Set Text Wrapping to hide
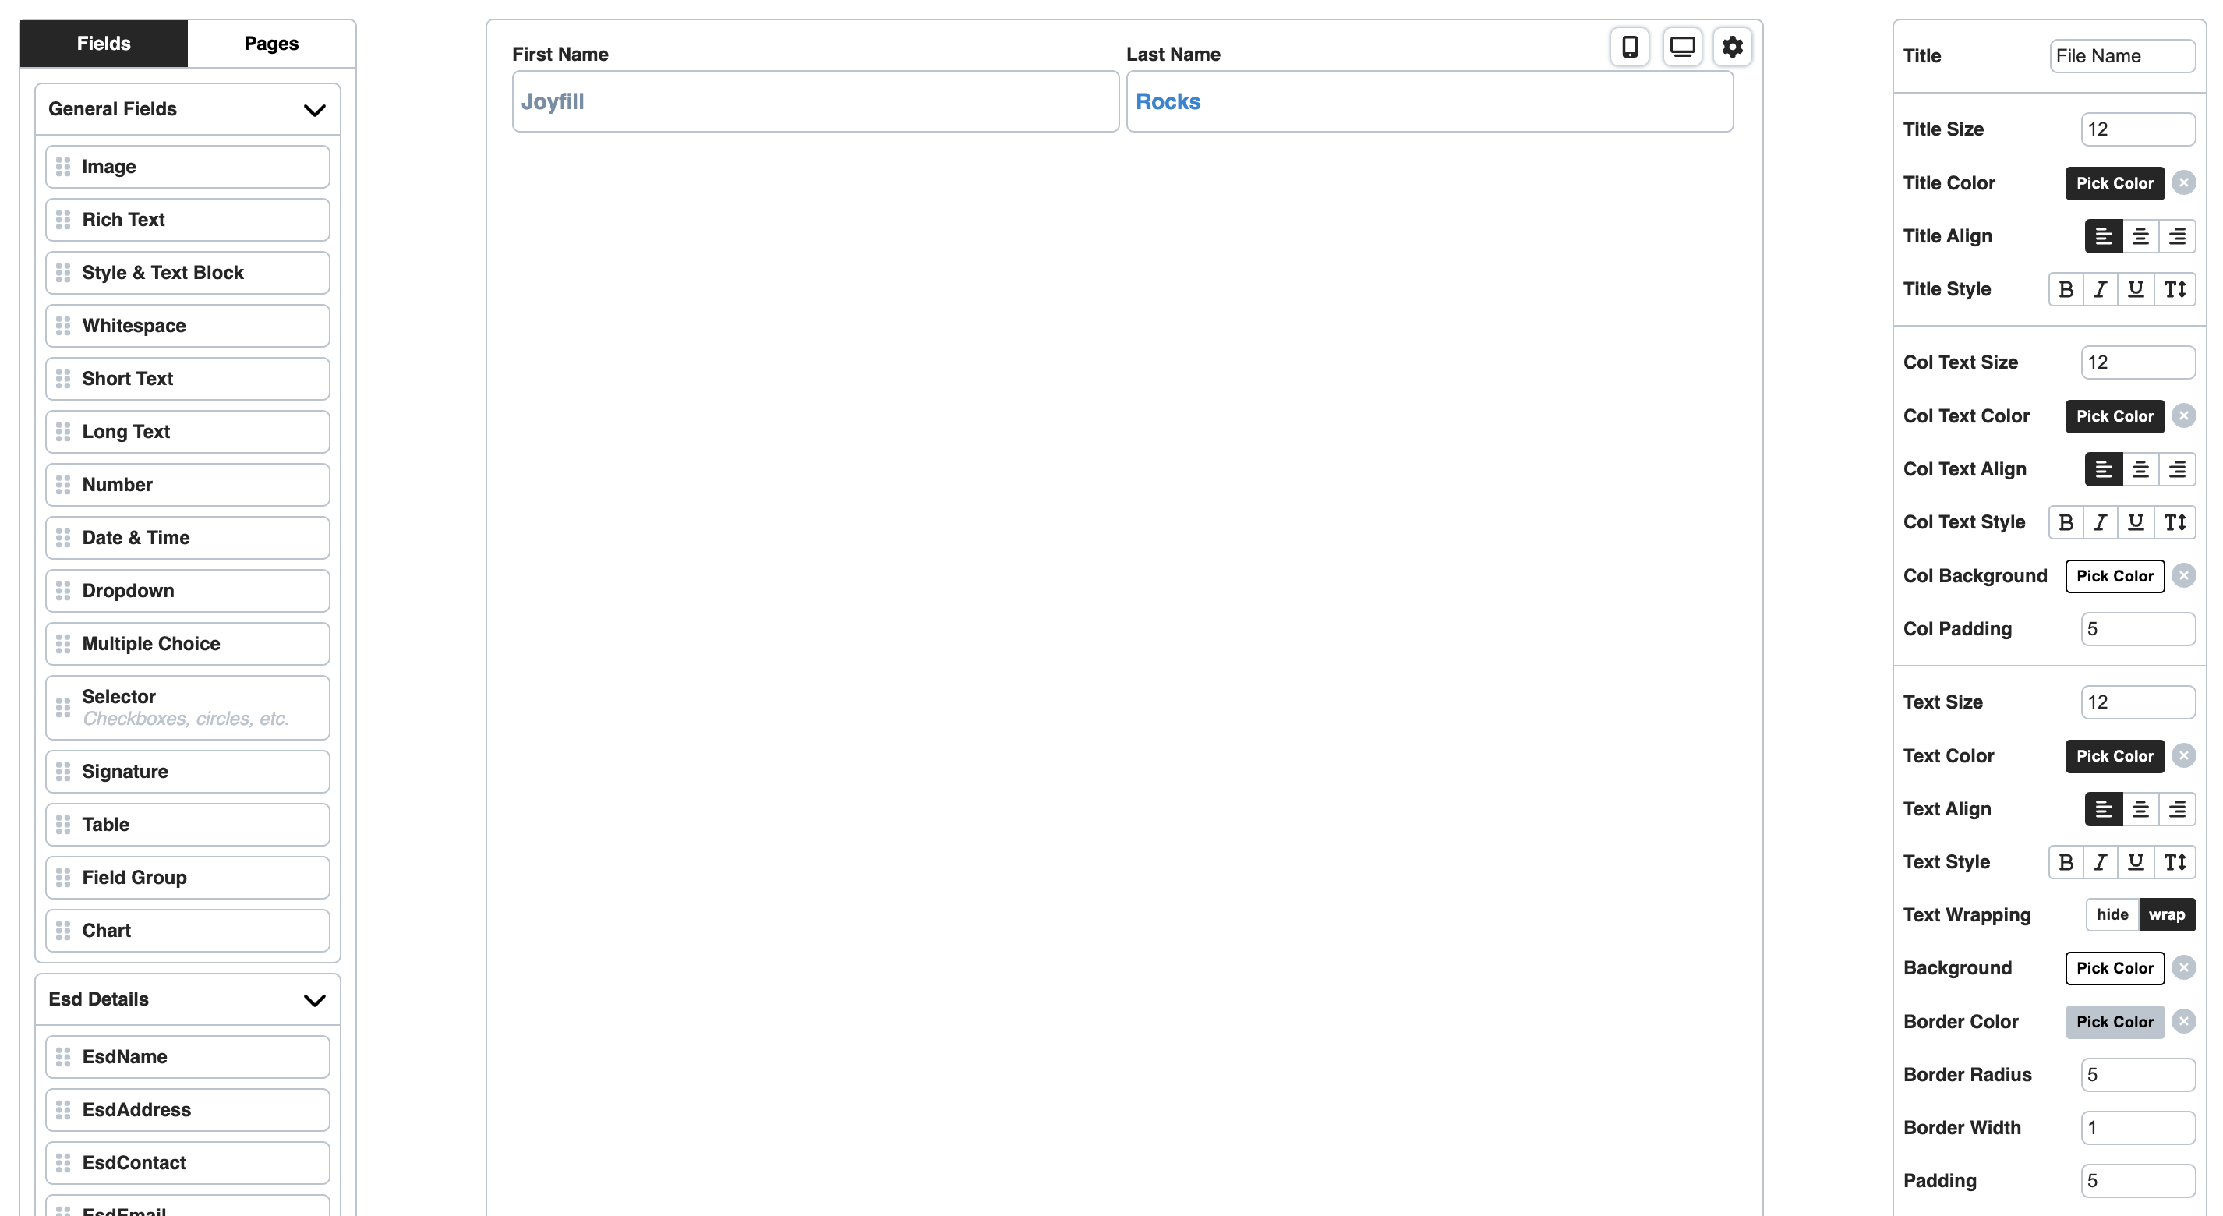Screen dimensions: 2223x1216 pyautogui.click(x=2111, y=914)
